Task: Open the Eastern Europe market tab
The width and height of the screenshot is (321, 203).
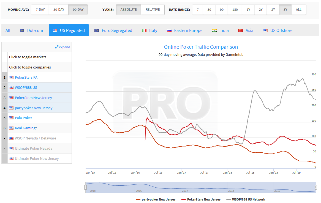Action: (x=185, y=30)
